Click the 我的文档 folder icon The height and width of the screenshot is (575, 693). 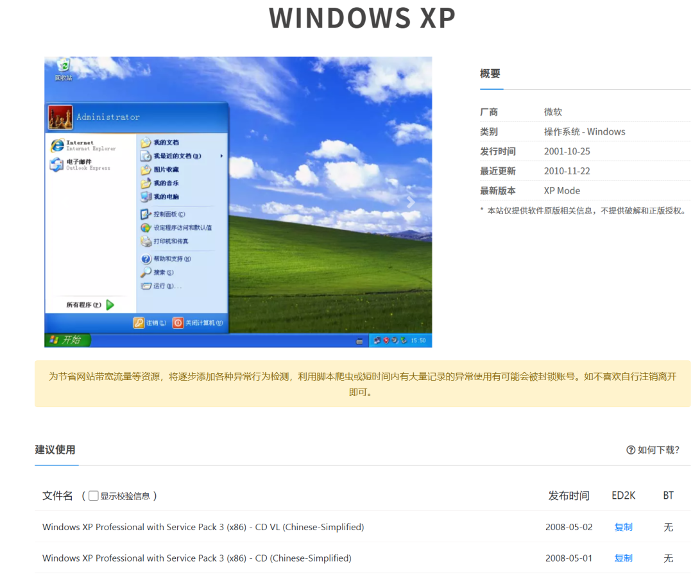click(x=146, y=143)
